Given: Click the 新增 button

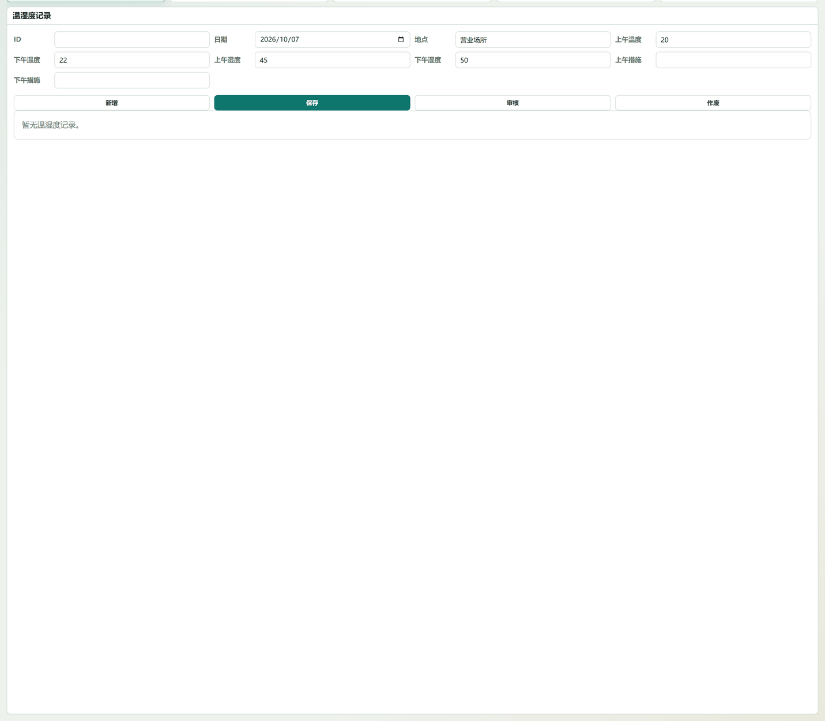Looking at the screenshot, I should [112, 103].
